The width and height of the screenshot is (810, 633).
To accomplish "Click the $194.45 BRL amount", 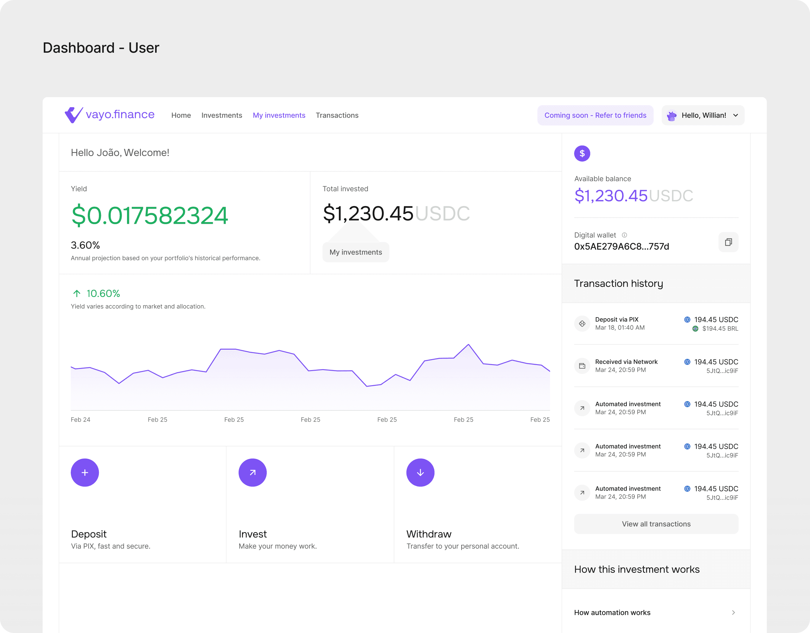I will [x=720, y=329].
